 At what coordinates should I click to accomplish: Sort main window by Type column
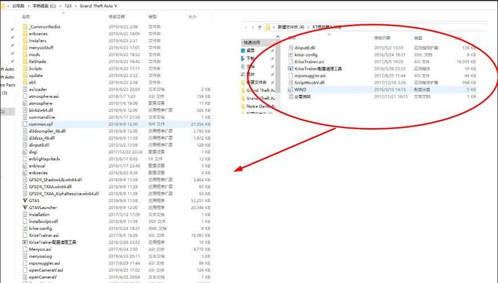pyautogui.click(x=152, y=16)
